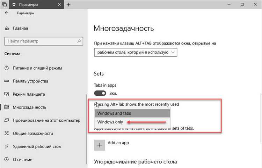Focus the Найти параметр search field
Viewport: 262px width, 168px height.
coord(44,41)
